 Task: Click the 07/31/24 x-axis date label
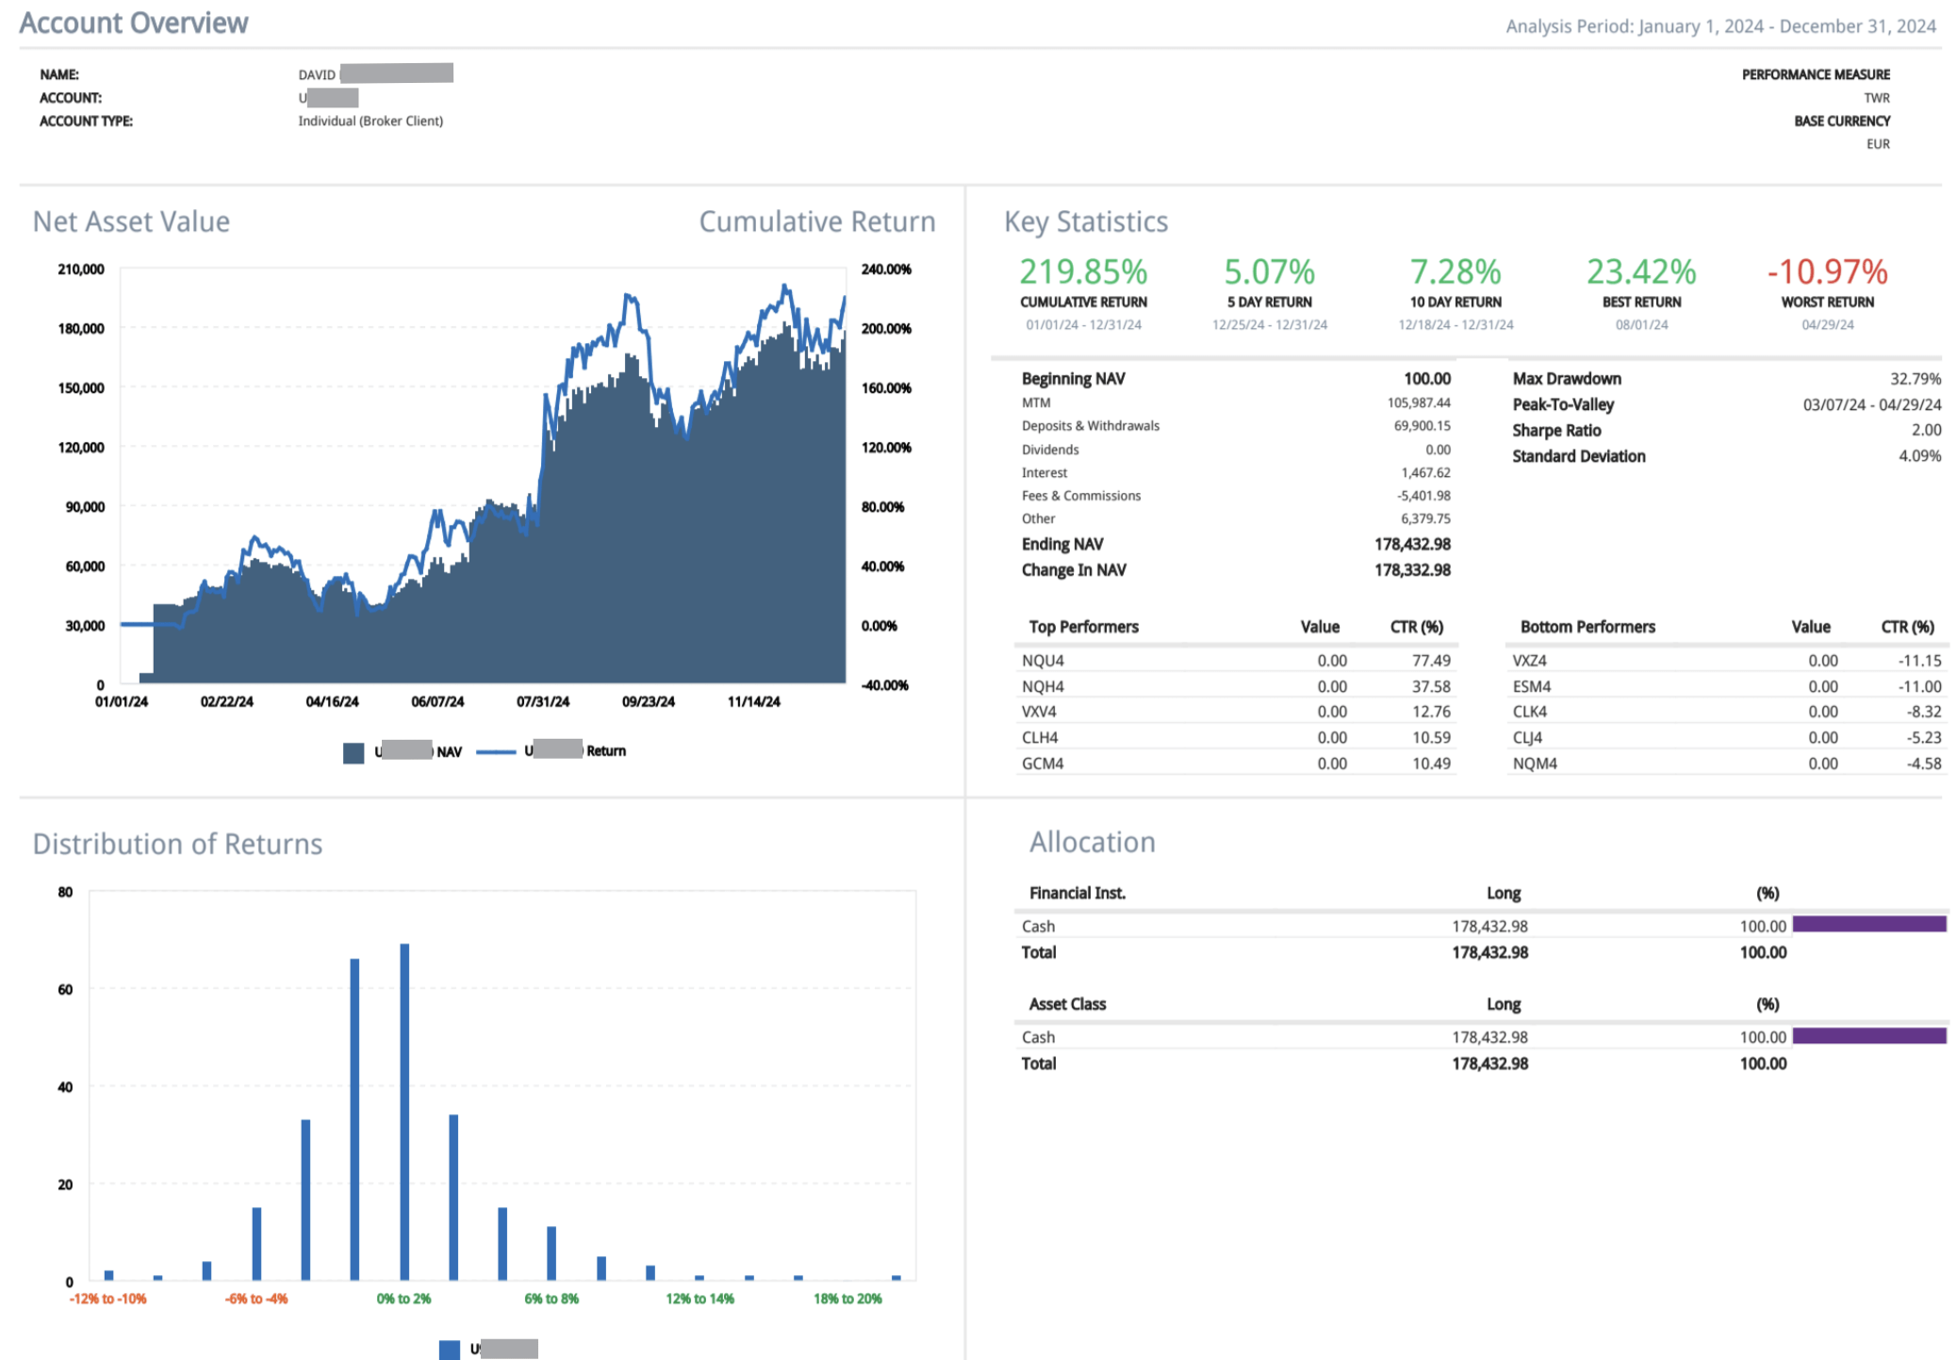(x=543, y=702)
